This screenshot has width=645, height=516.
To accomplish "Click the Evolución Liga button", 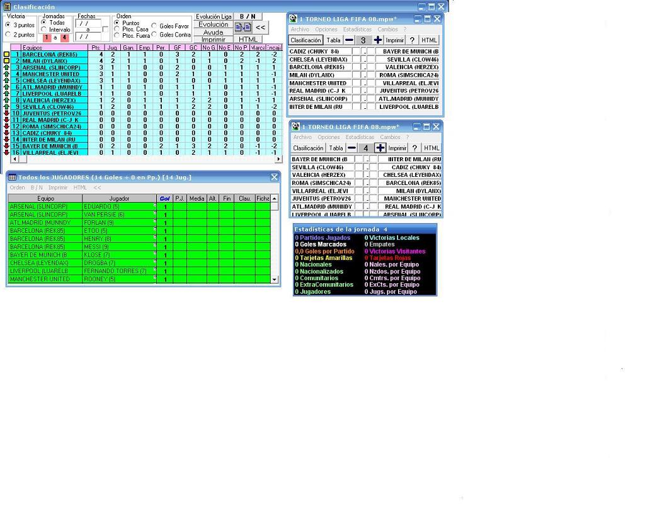I will point(214,16).
